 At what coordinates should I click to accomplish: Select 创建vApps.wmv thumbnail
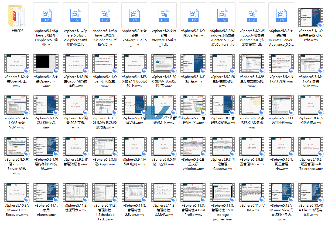(x=105, y=147)
